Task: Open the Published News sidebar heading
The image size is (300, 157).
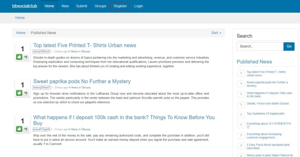Action: [254, 62]
